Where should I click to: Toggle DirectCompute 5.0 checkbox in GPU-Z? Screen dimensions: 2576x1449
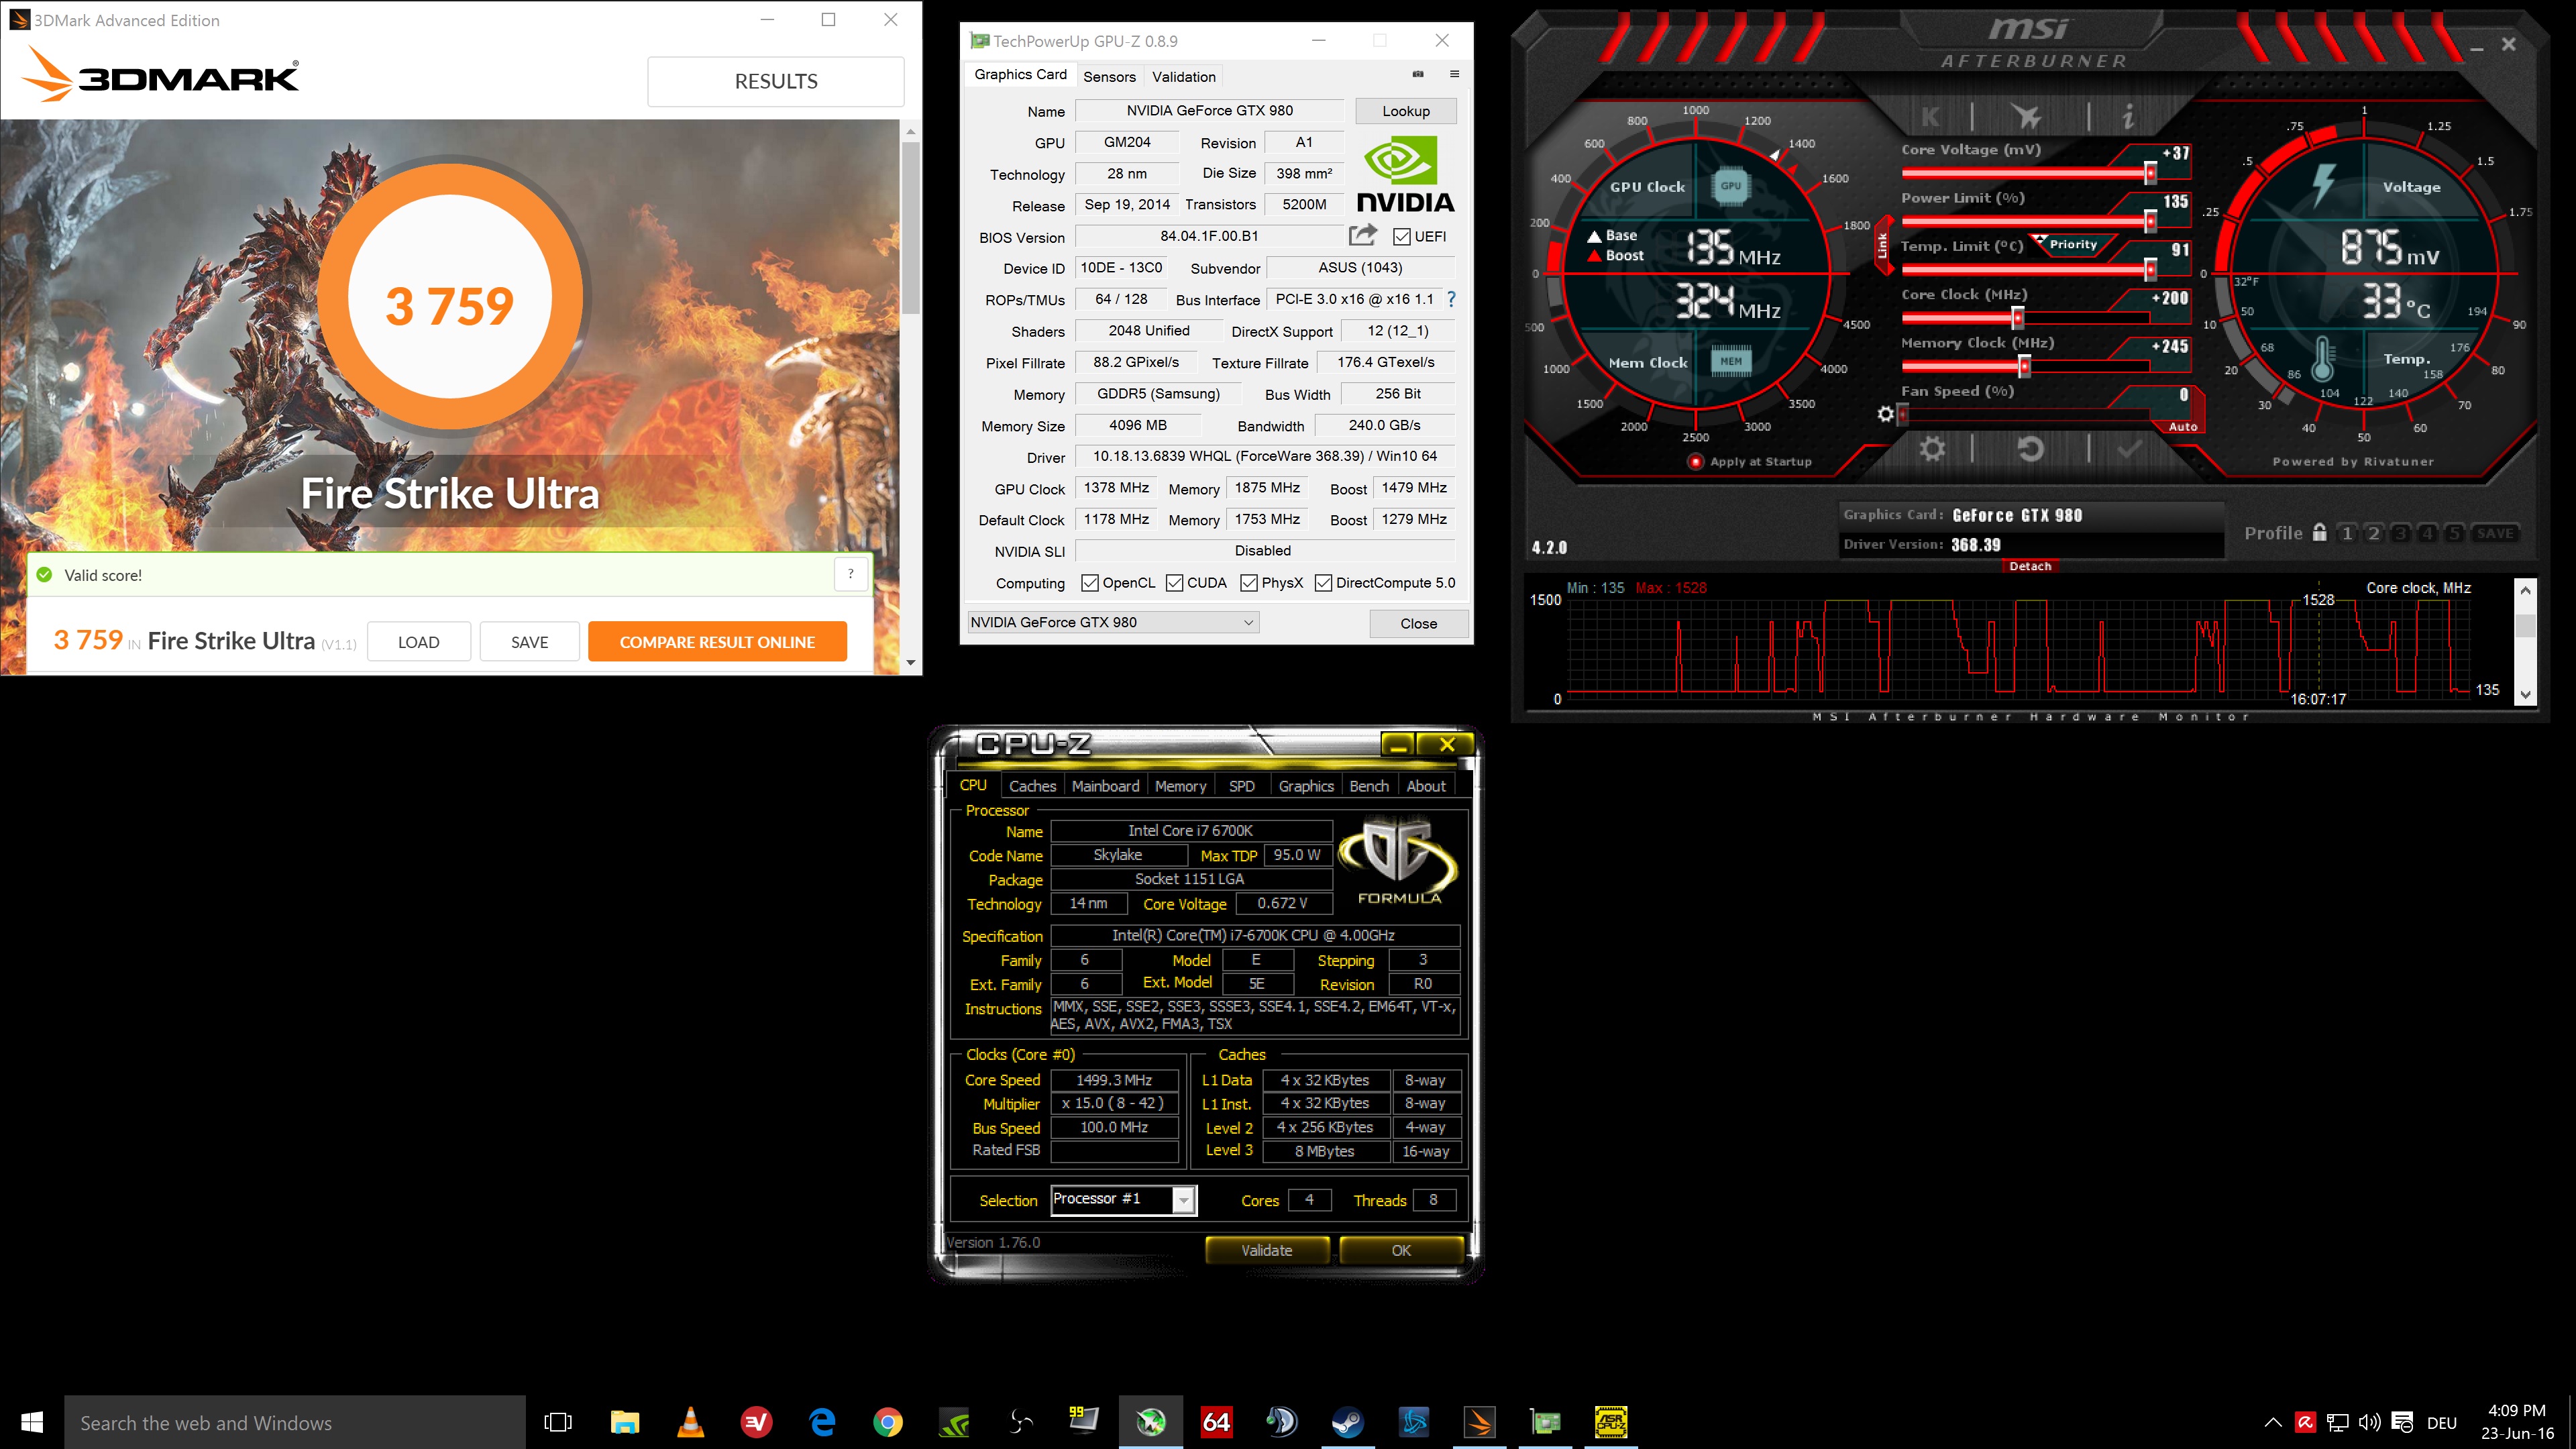1323,583
